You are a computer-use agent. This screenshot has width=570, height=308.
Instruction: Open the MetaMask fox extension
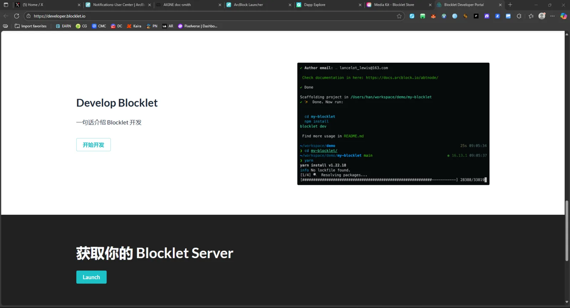(x=433, y=16)
